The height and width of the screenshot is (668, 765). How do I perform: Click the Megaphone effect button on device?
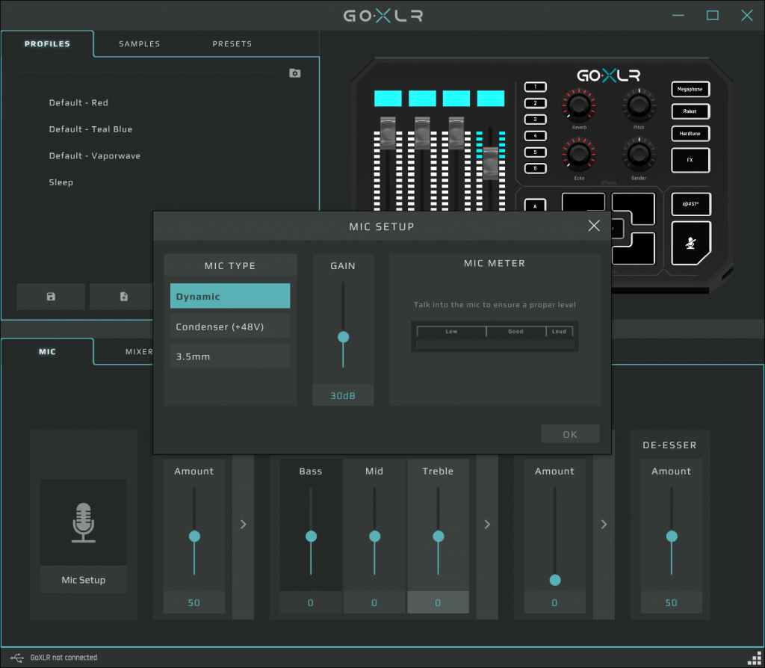pos(690,90)
